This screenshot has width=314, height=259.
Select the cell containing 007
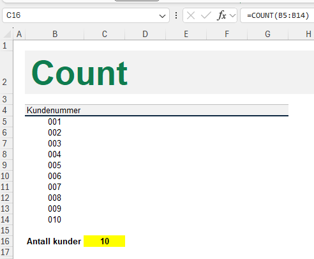[55, 187]
